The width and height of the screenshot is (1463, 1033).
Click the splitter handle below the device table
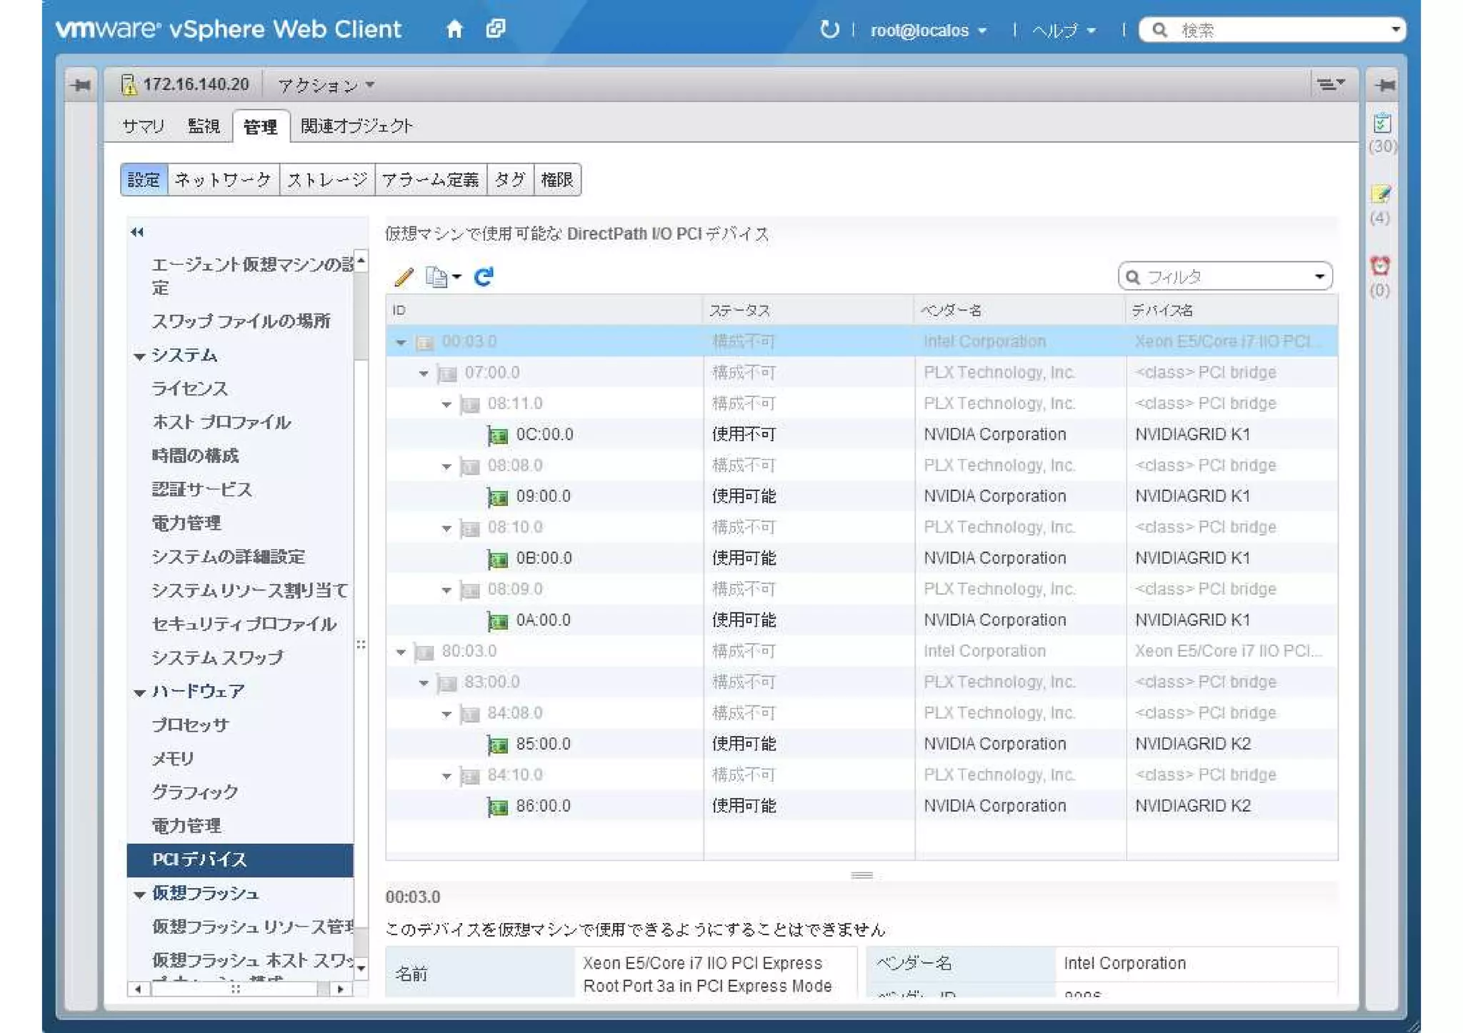tap(862, 875)
